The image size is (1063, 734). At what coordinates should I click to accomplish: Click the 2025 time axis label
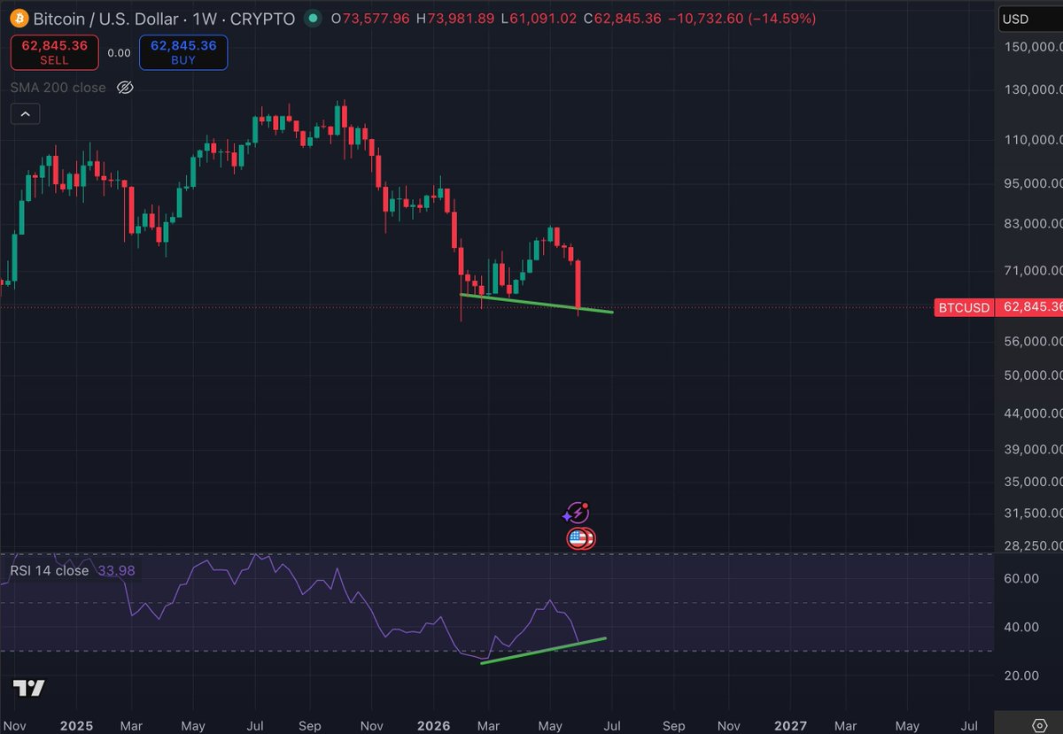point(76,725)
